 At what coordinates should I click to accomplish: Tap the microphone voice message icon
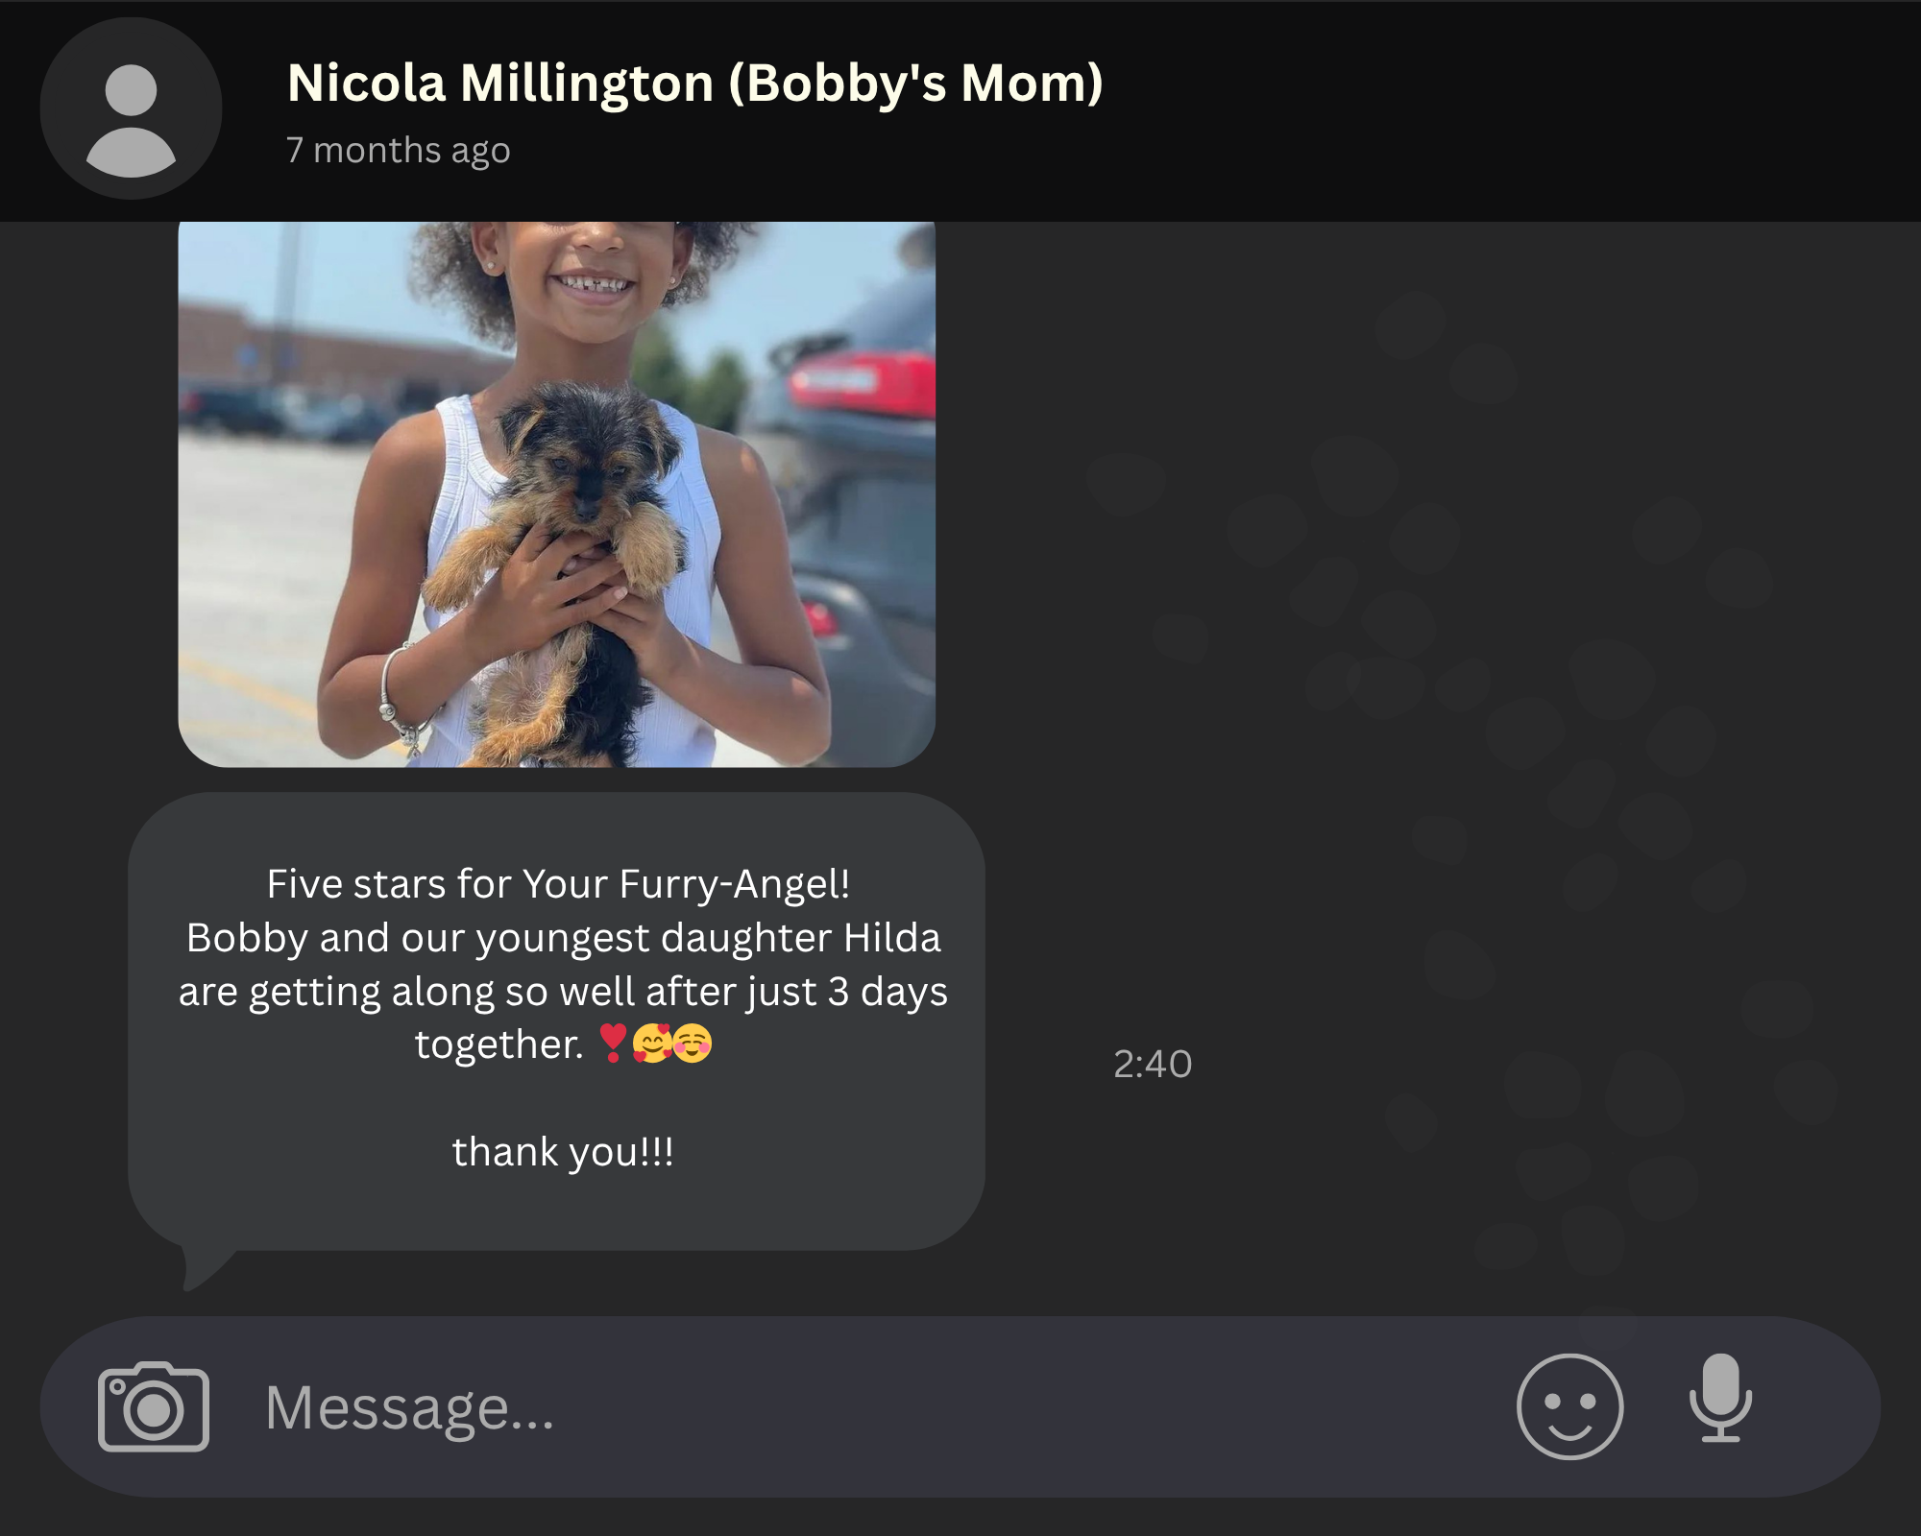pyautogui.click(x=1720, y=1398)
